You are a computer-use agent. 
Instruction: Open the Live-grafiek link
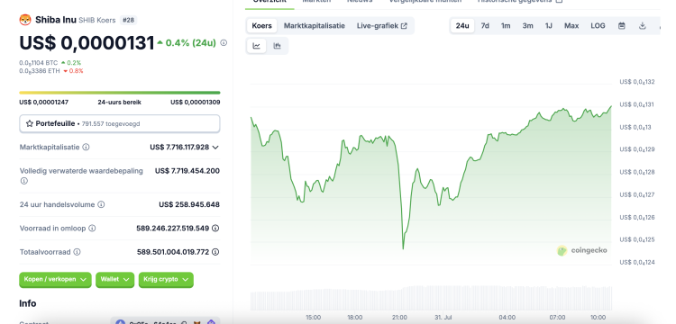pyautogui.click(x=381, y=26)
